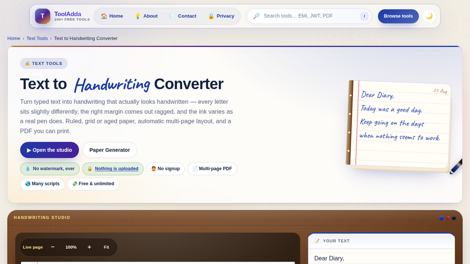This screenshot has height=264, width=470.
Task: Click the Search tools input field
Action: [x=309, y=16]
